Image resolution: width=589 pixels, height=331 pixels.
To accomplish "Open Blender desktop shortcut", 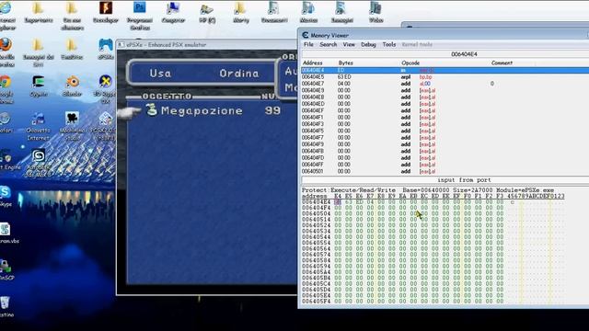I will [72, 82].
